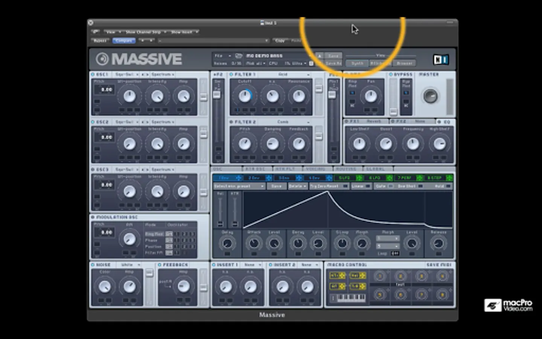Click the envelope Attack knob

254,243
